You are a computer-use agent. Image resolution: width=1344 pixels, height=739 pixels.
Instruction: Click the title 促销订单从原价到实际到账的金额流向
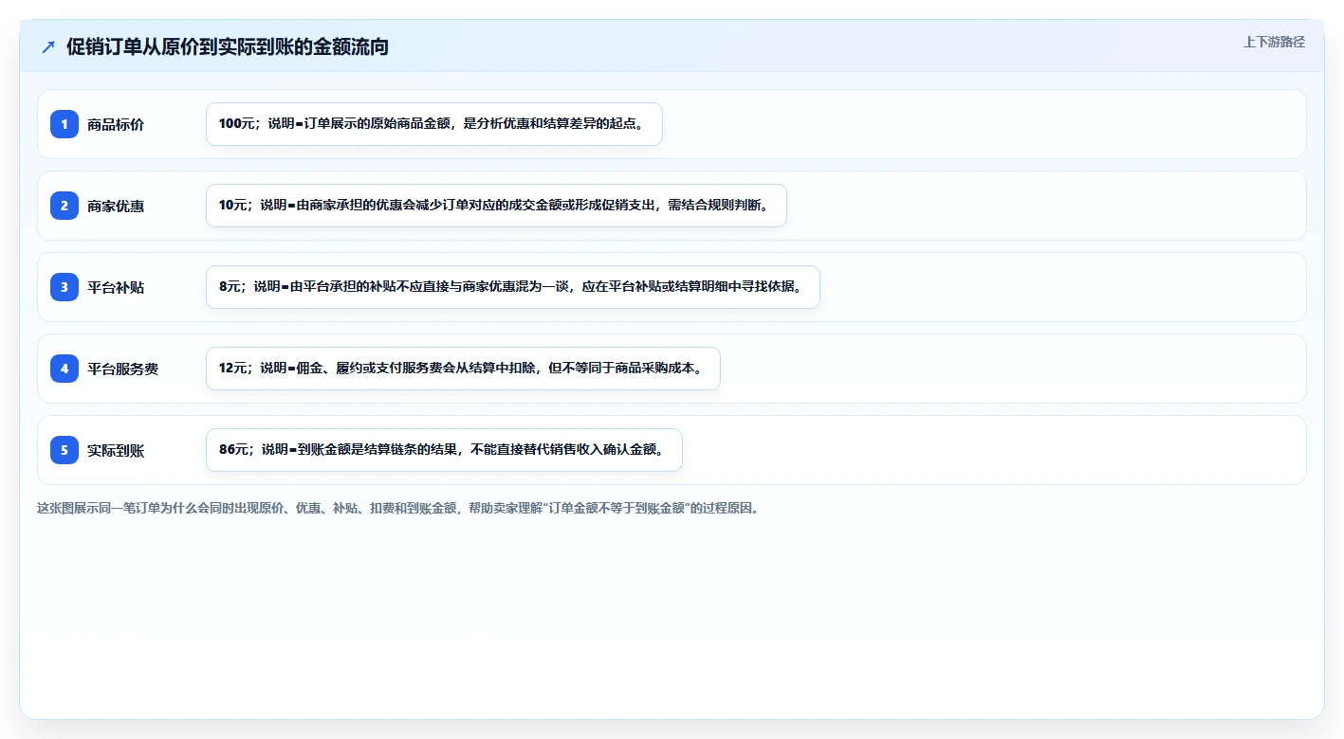[228, 46]
